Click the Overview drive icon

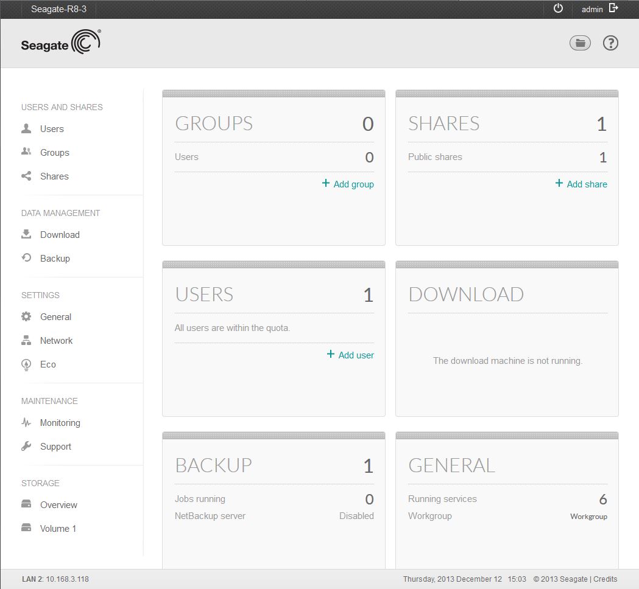point(26,504)
